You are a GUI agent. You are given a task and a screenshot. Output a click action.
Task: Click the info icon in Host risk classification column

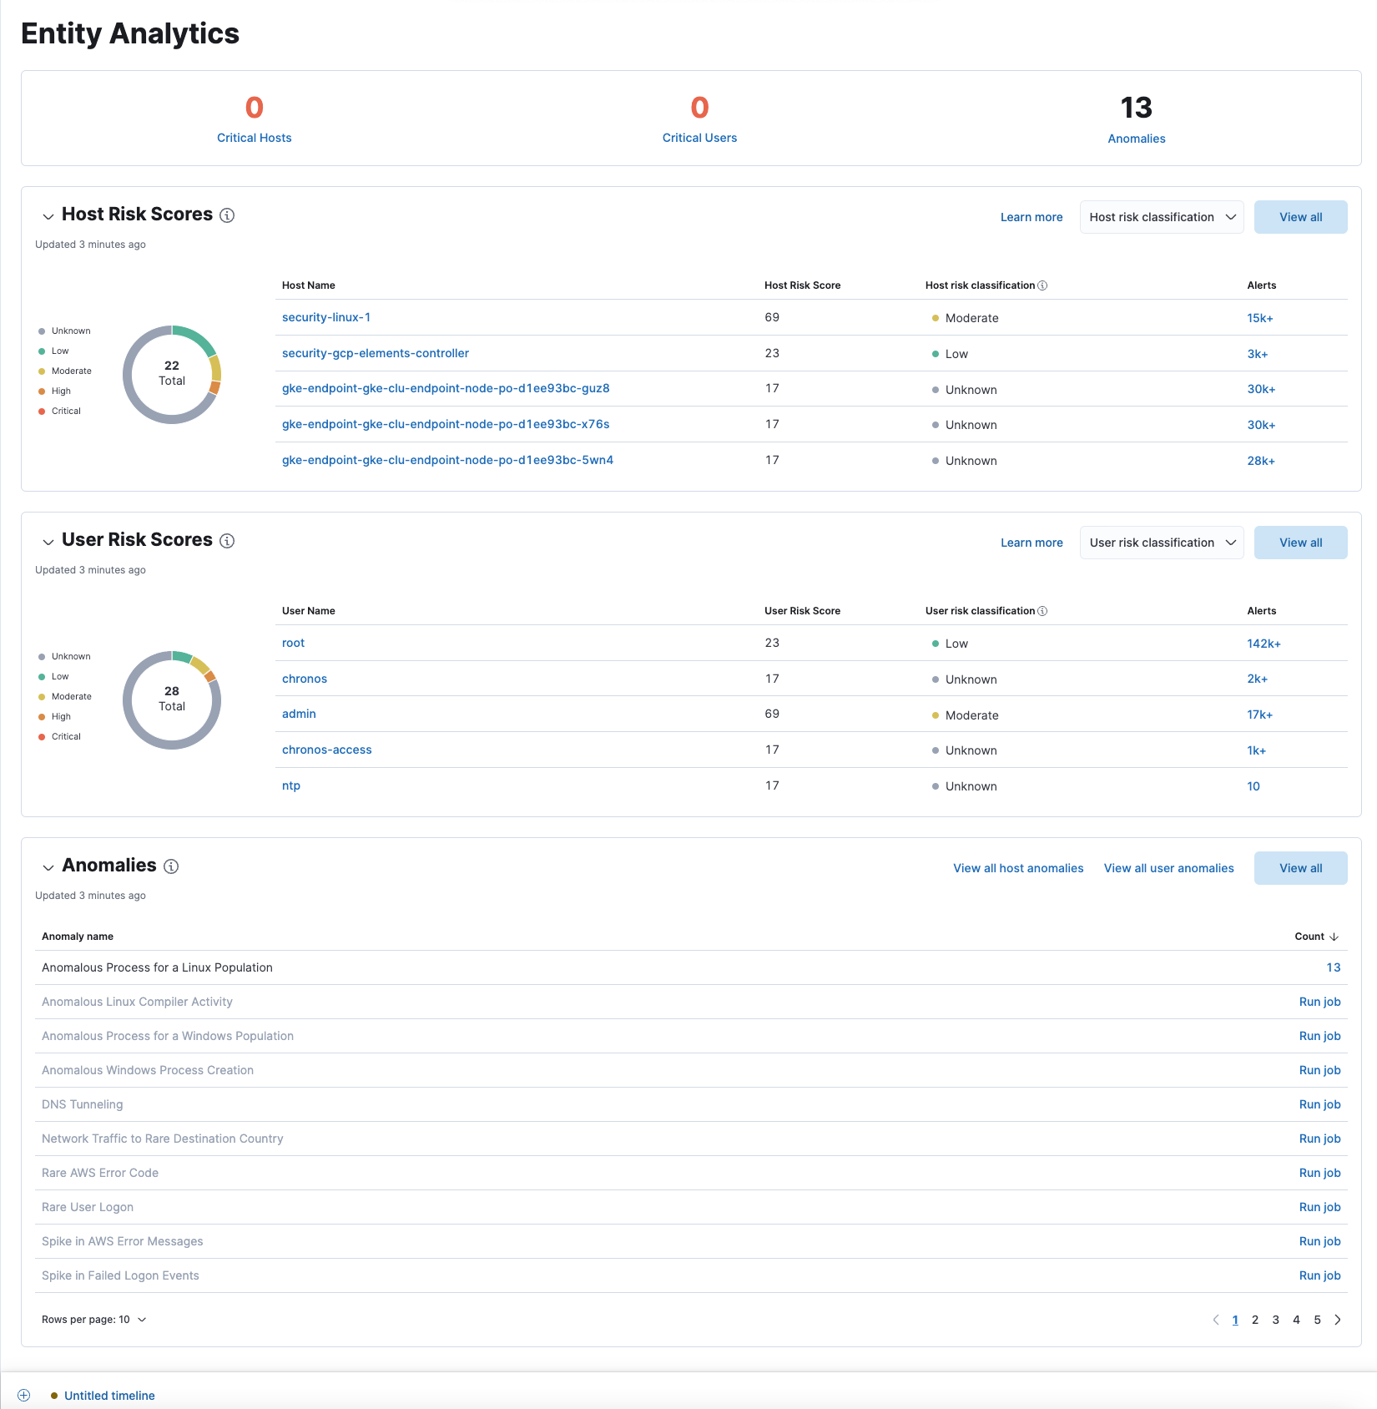tap(1043, 285)
